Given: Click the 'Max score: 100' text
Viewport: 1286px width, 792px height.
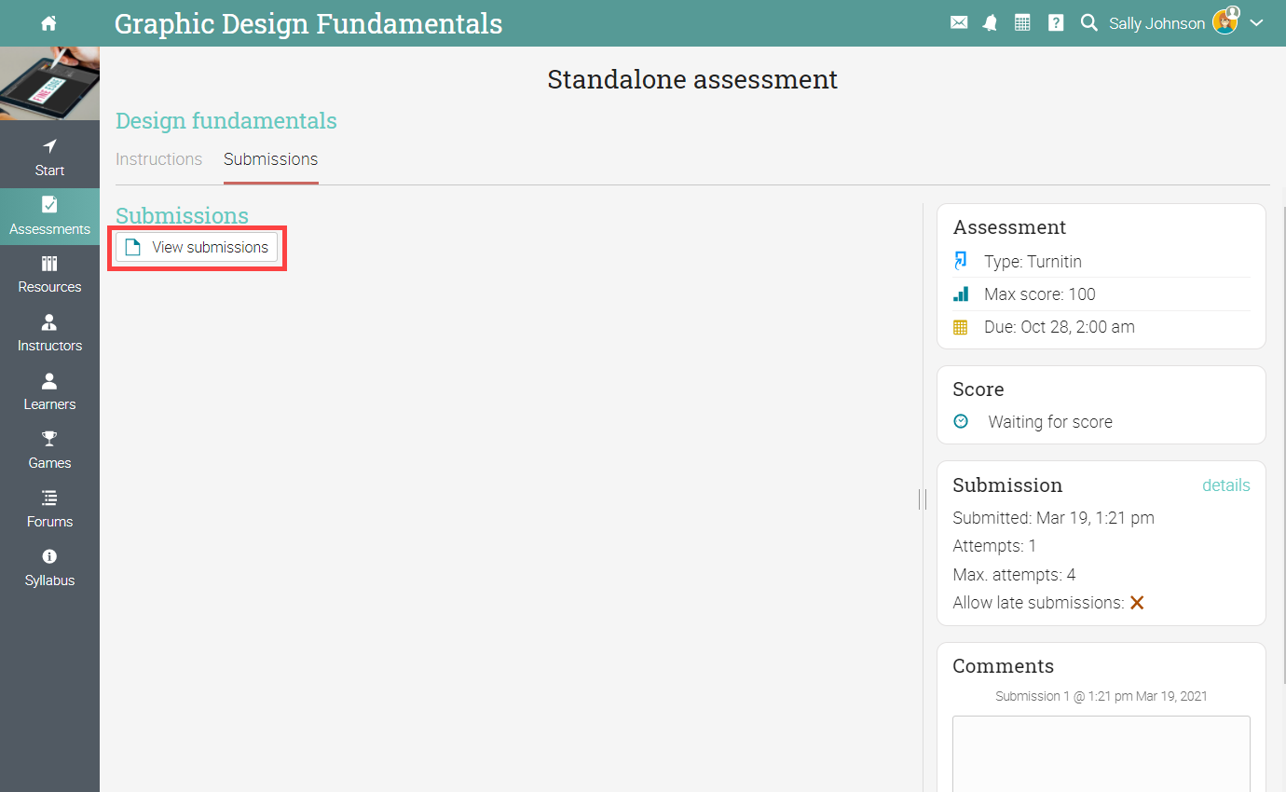Looking at the screenshot, I should 1040,294.
